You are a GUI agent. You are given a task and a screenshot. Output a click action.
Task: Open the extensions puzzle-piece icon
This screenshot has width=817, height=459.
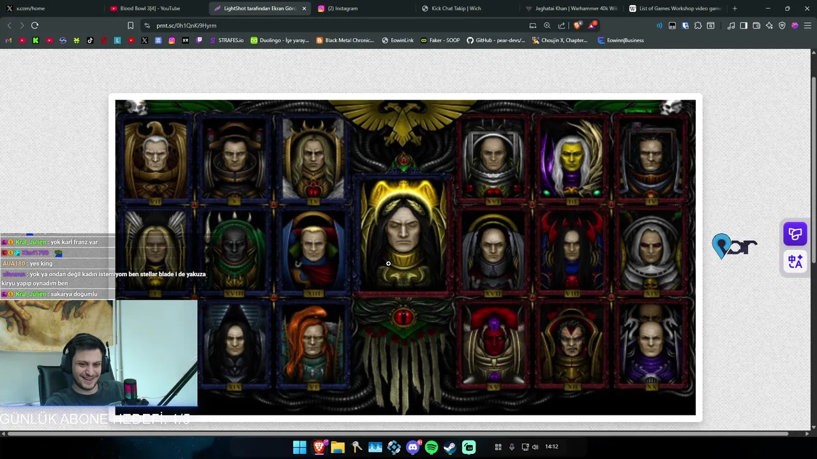[698, 25]
